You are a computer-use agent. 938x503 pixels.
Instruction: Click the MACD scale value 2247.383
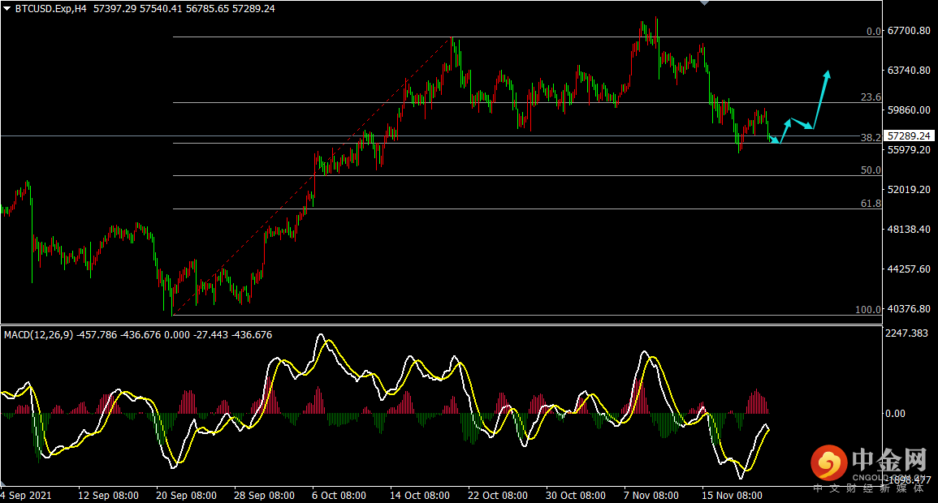pyautogui.click(x=906, y=333)
